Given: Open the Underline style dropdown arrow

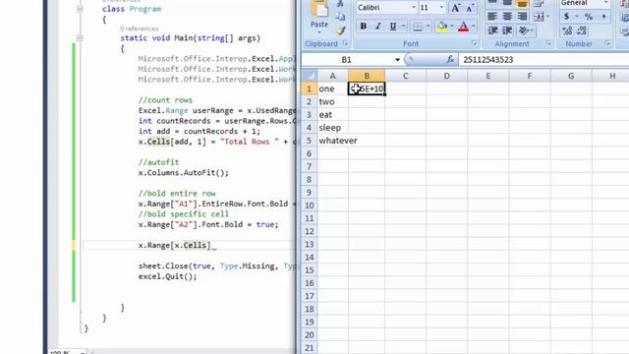Looking at the screenshot, I should pos(403,27).
